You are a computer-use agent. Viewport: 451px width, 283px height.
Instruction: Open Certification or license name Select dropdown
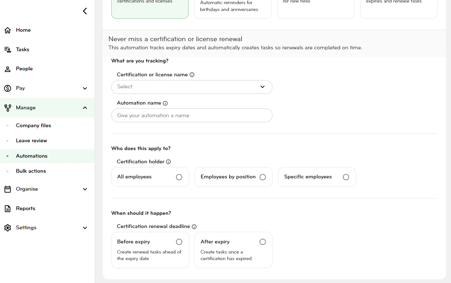tap(192, 87)
